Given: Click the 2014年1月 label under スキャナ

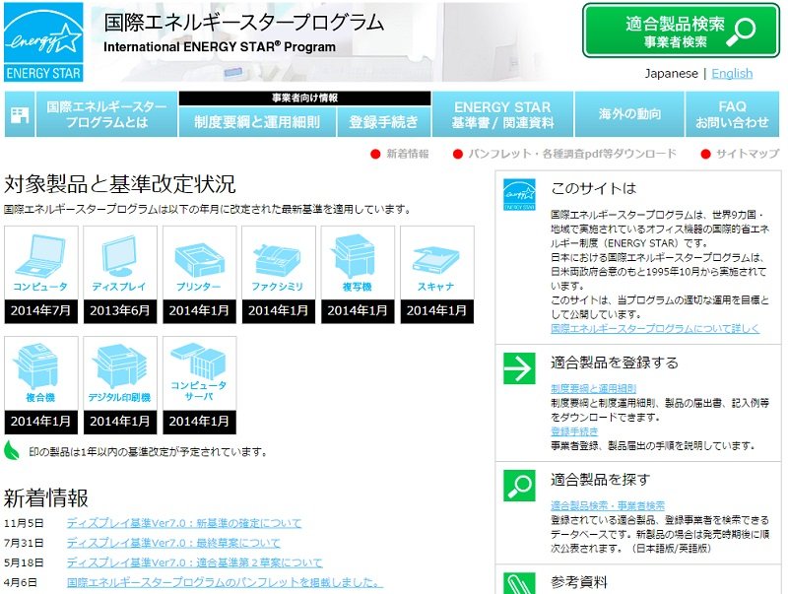Looking at the screenshot, I should (x=436, y=311).
